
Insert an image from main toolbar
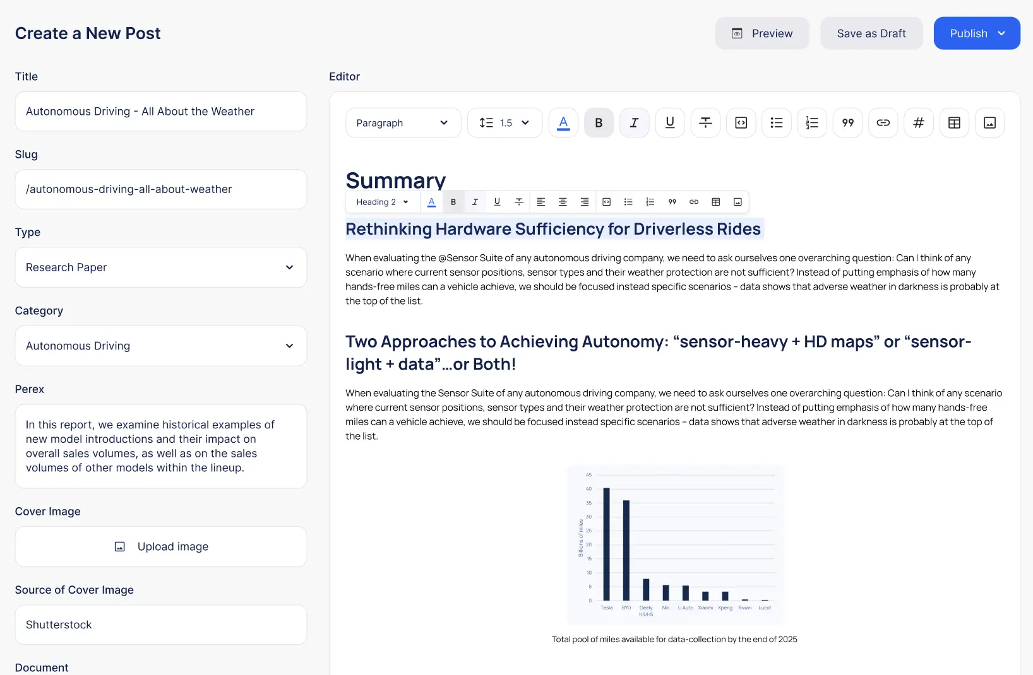click(x=989, y=123)
